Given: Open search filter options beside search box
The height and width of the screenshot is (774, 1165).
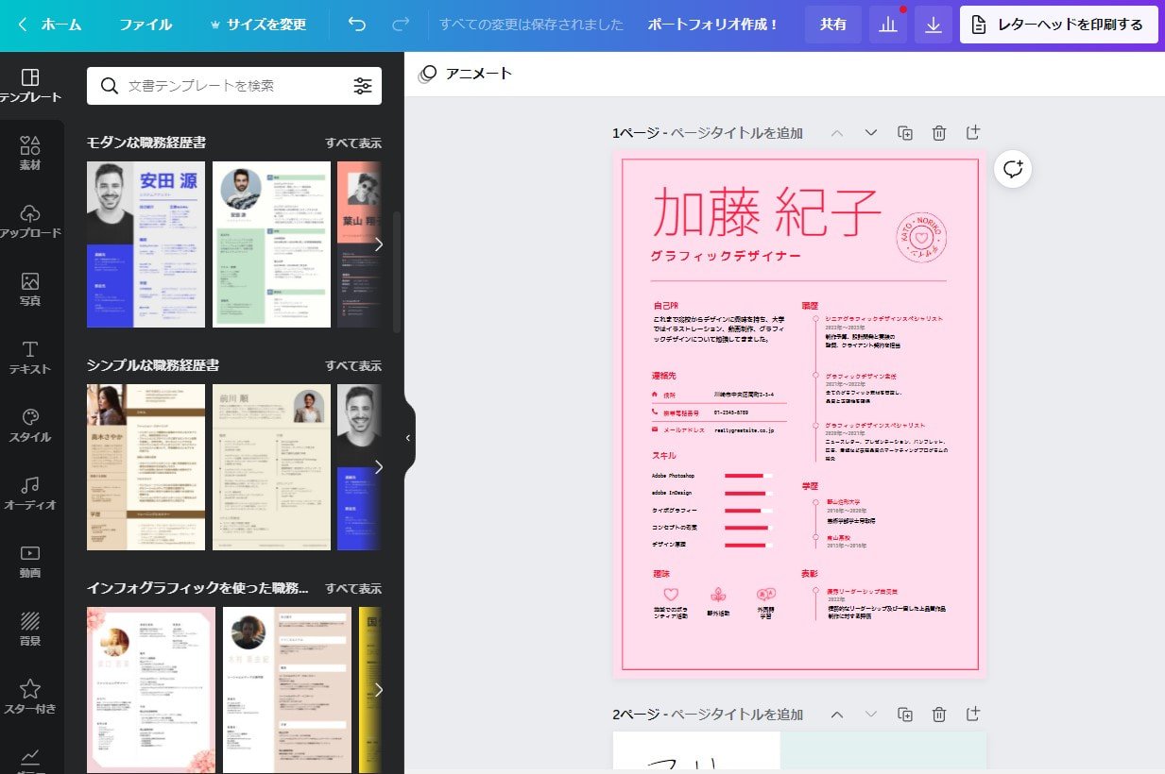Looking at the screenshot, I should click(x=363, y=85).
